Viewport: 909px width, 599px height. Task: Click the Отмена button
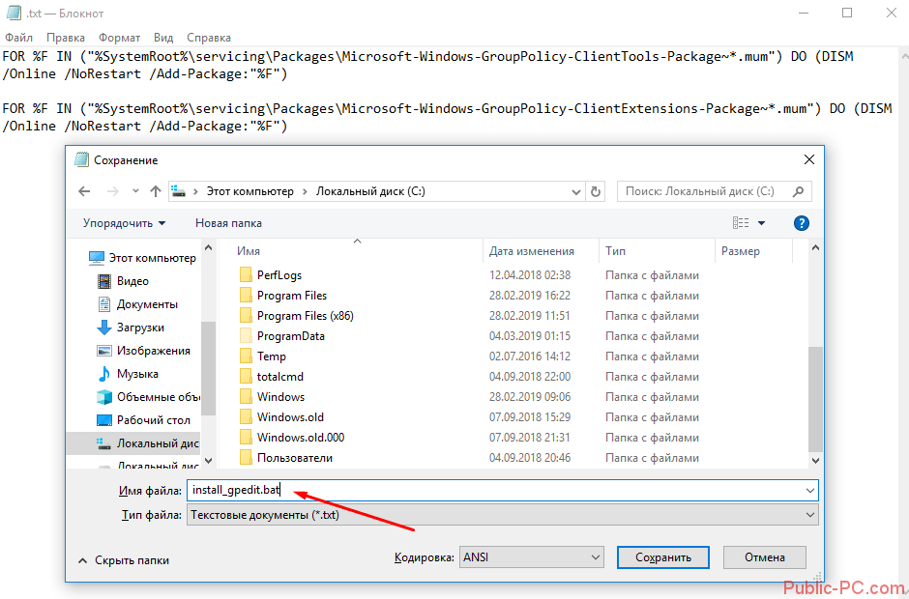point(764,557)
